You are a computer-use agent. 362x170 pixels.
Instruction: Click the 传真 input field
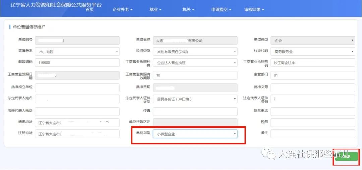tap(195, 112)
